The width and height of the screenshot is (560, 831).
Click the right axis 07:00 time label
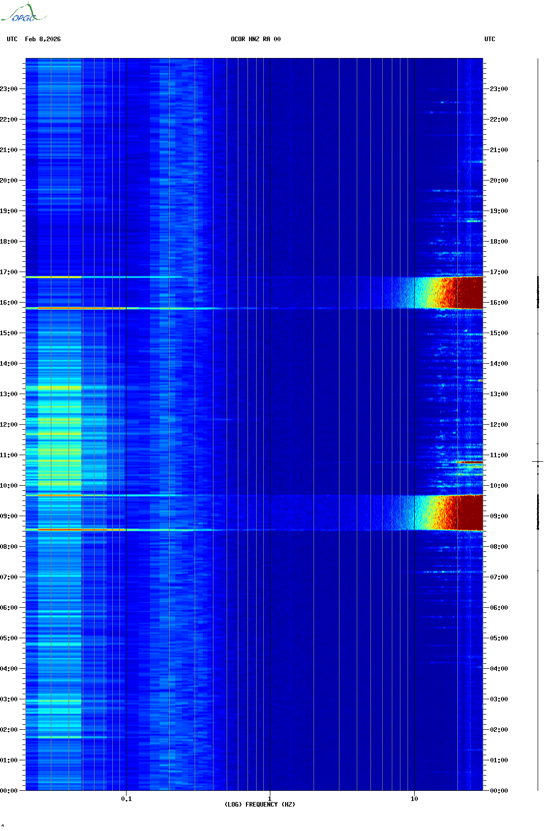coord(499,577)
